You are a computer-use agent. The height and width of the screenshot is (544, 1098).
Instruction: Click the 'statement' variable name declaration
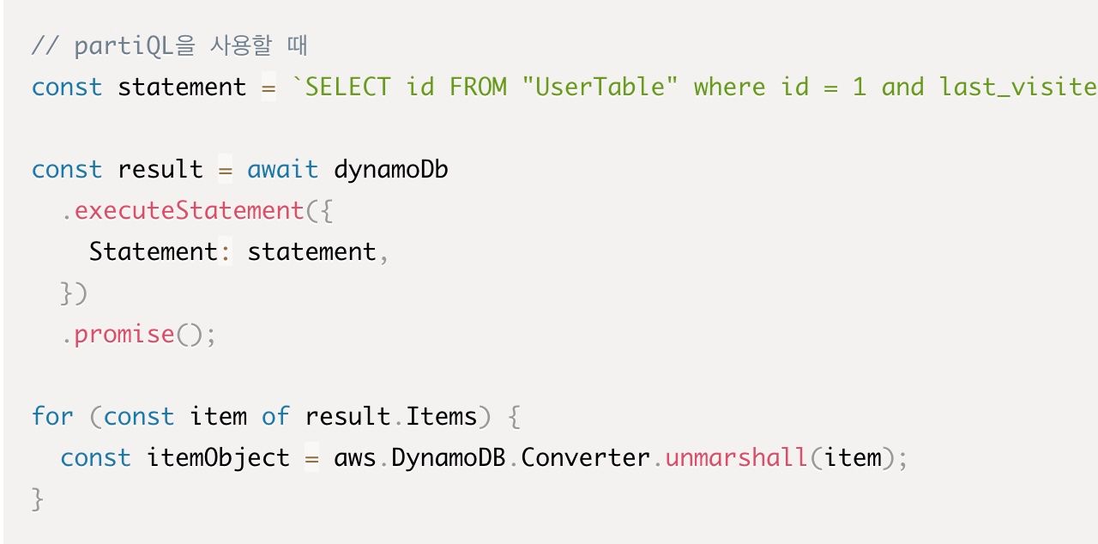pos(182,88)
